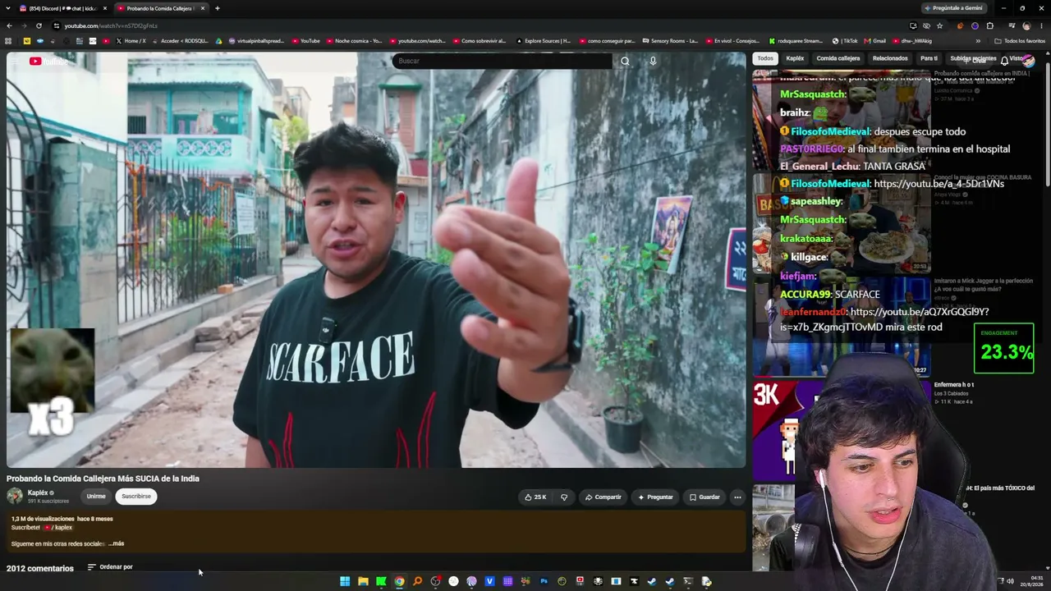
Task: Open the 'Enfermera h o t' recommended video
Action: (x=953, y=384)
